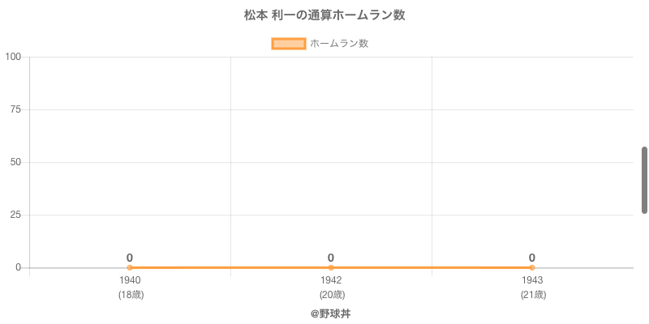Select the 1943 data point marker
This screenshot has width=649, height=324.
click(x=532, y=267)
